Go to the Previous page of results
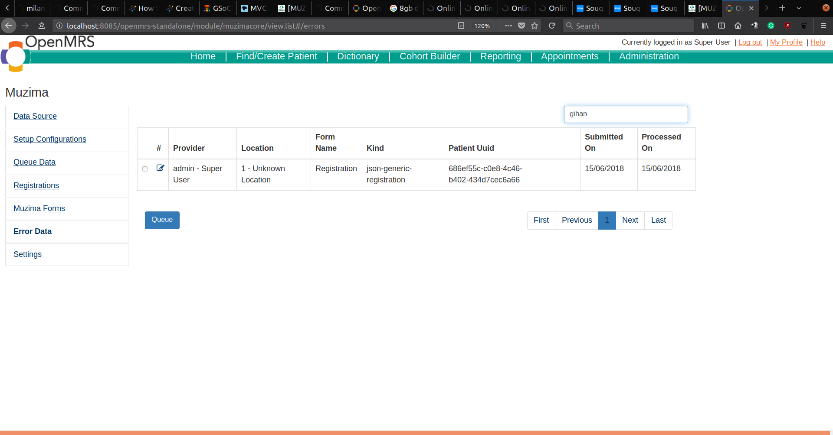 point(577,220)
